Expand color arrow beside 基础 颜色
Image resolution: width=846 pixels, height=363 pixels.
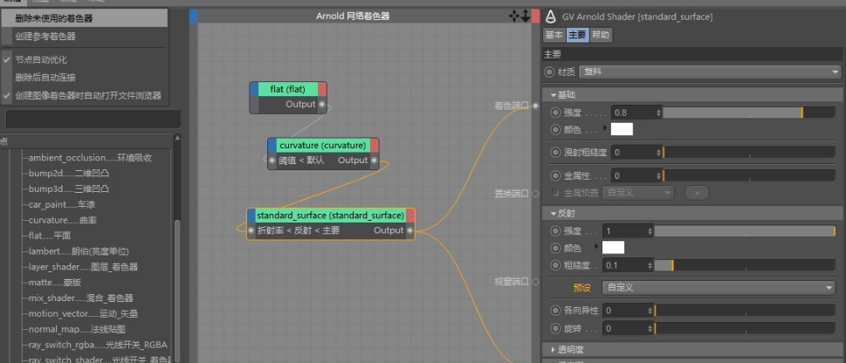pyautogui.click(x=605, y=128)
